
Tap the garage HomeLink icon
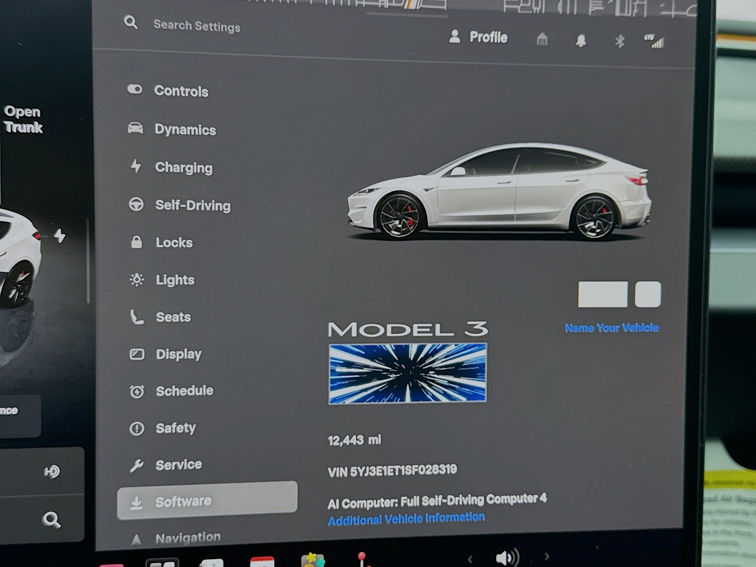pyautogui.click(x=542, y=39)
